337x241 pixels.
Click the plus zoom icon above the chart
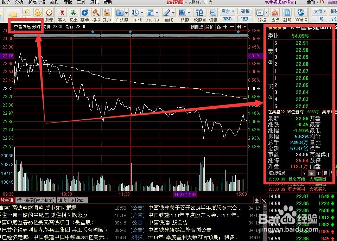click(x=225, y=27)
